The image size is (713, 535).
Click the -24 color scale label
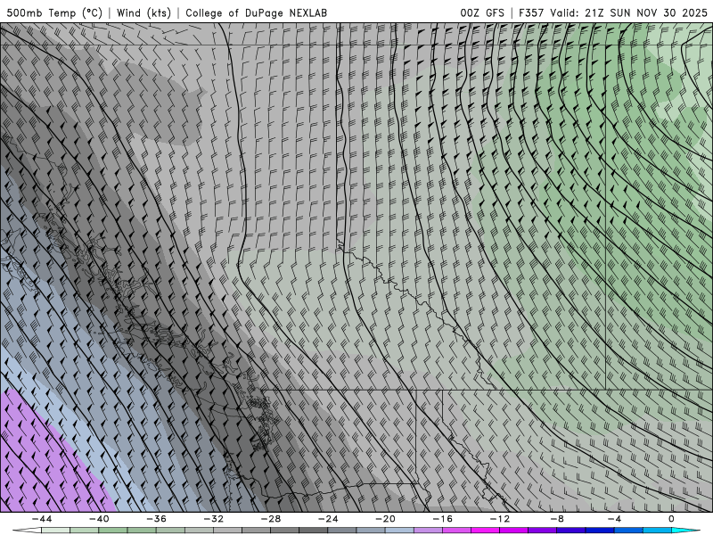328,519
